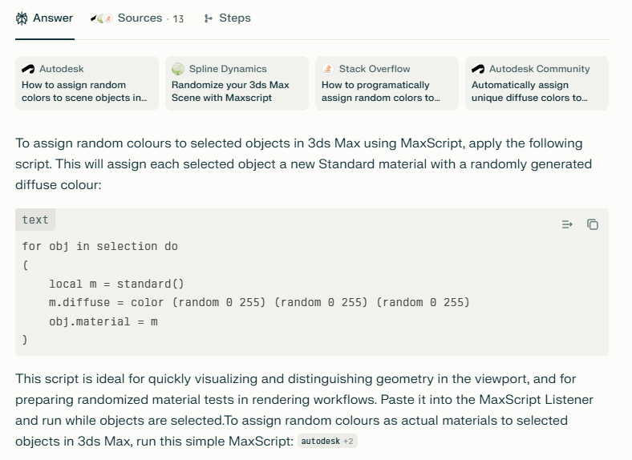Click the Spline Dynamics favicon icon
The image size is (632, 460).
178,69
